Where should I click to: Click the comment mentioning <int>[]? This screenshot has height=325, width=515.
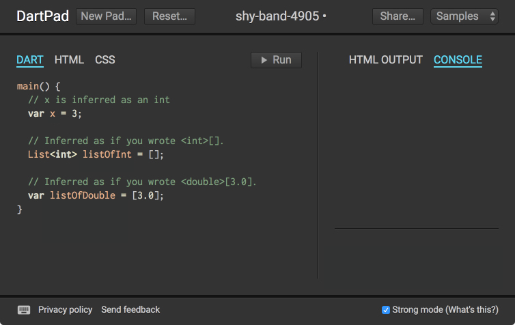126,141
